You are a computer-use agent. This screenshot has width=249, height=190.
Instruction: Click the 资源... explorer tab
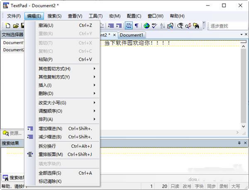click(x=12, y=133)
